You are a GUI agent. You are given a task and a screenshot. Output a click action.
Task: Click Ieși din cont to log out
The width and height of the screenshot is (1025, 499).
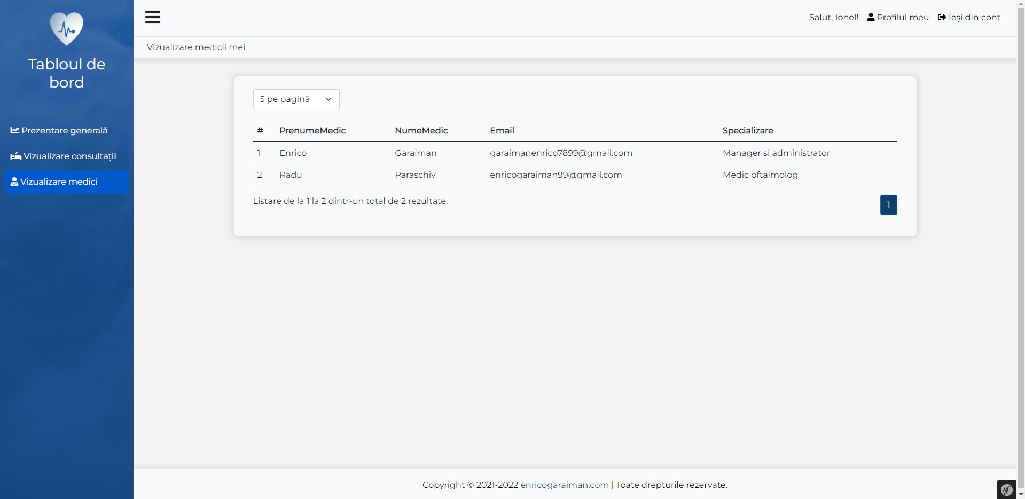(x=974, y=17)
